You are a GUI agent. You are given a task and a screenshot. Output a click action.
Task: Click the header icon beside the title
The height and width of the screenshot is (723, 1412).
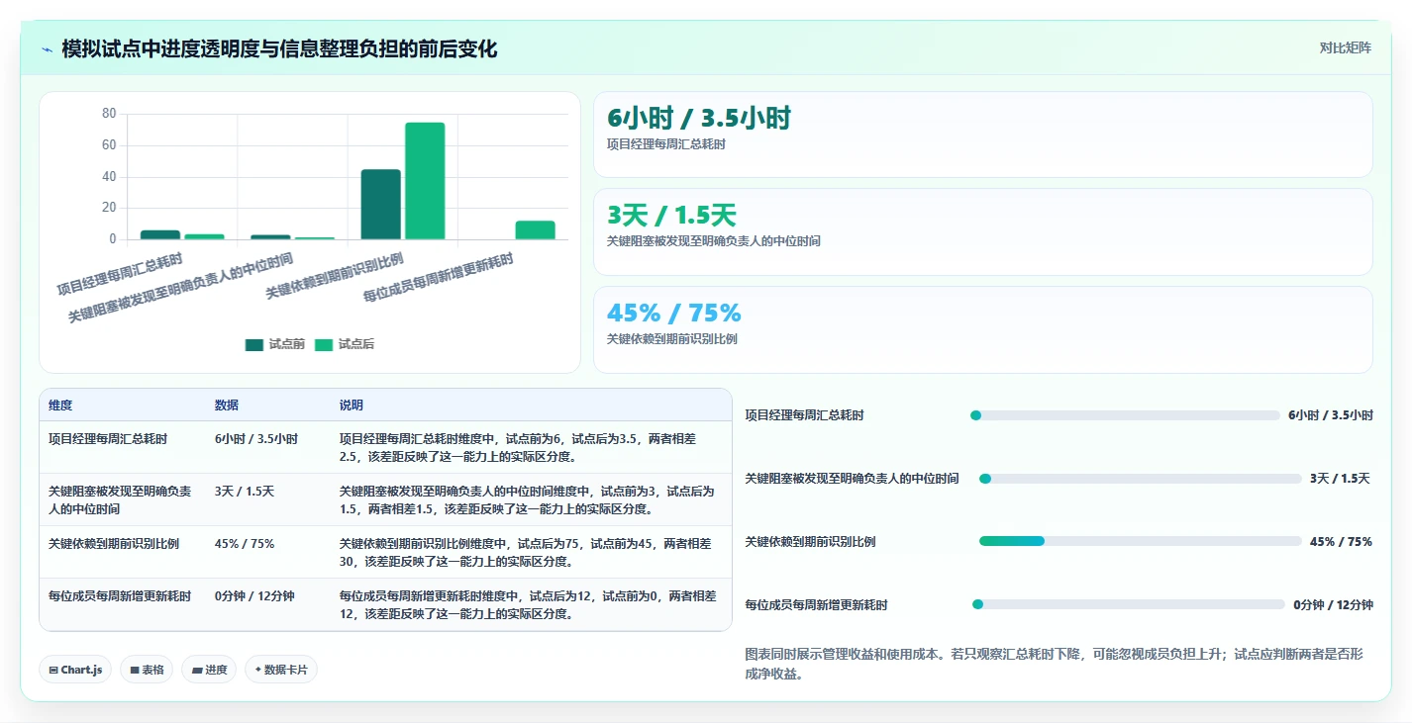click(x=47, y=48)
